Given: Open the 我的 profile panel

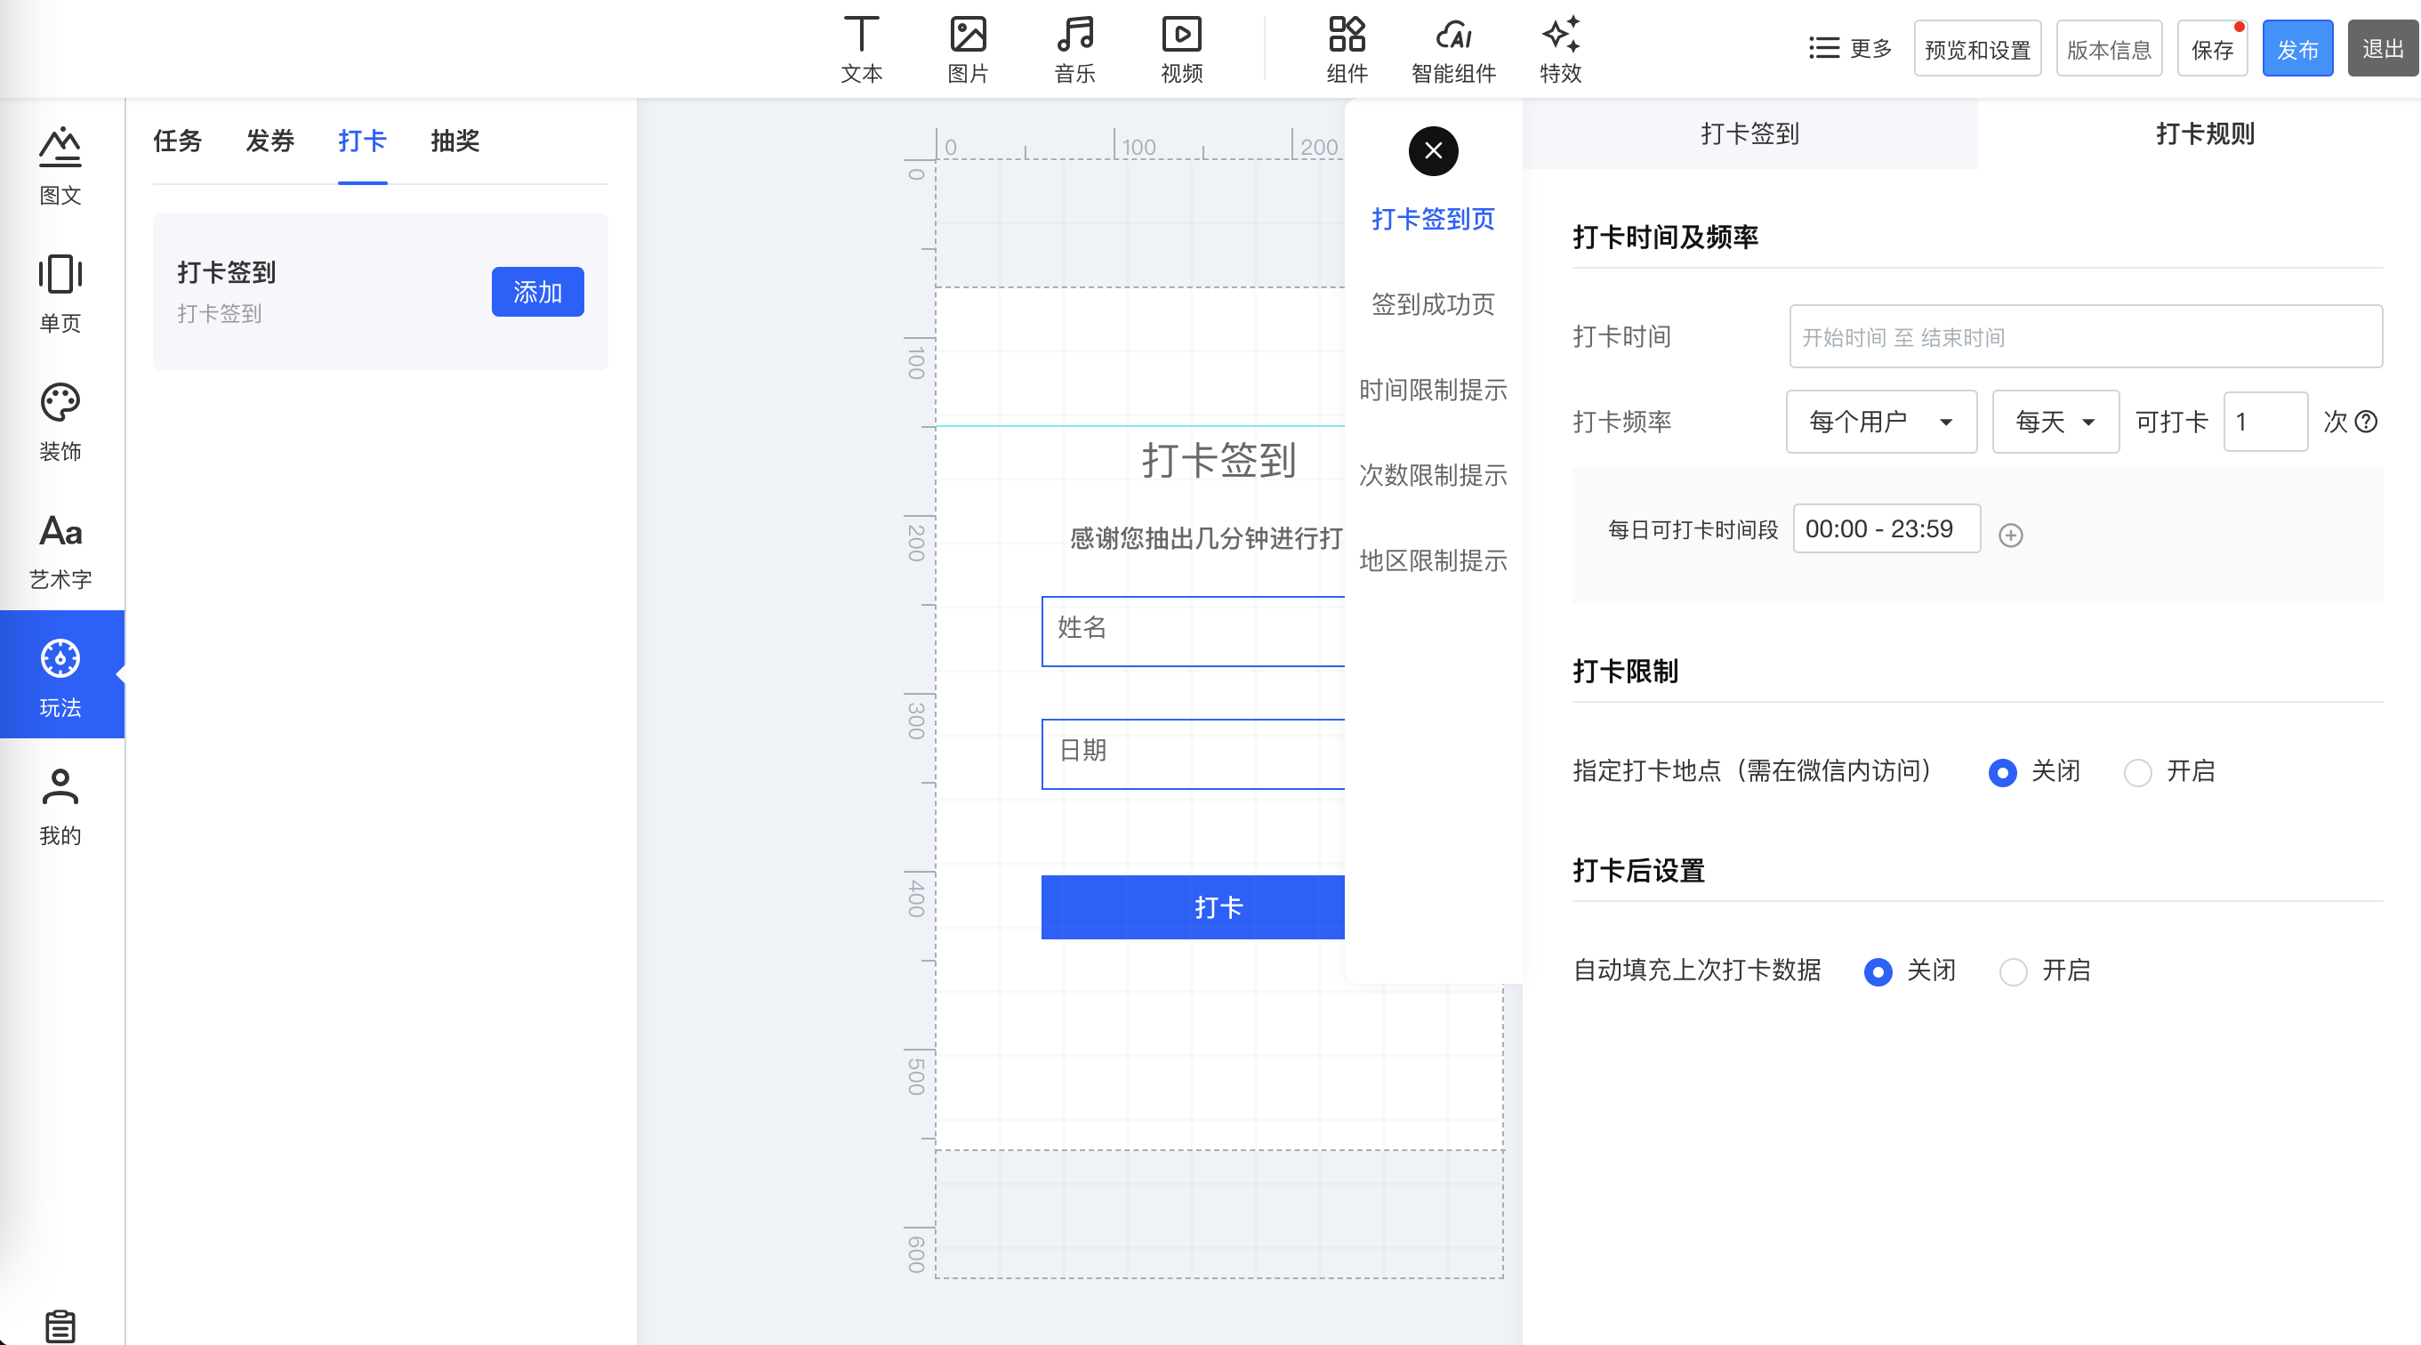Looking at the screenshot, I should 60,806.
